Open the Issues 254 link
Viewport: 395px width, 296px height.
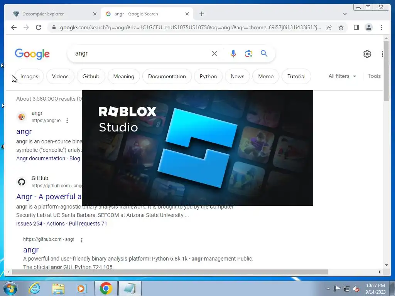[x=29, y=224]
